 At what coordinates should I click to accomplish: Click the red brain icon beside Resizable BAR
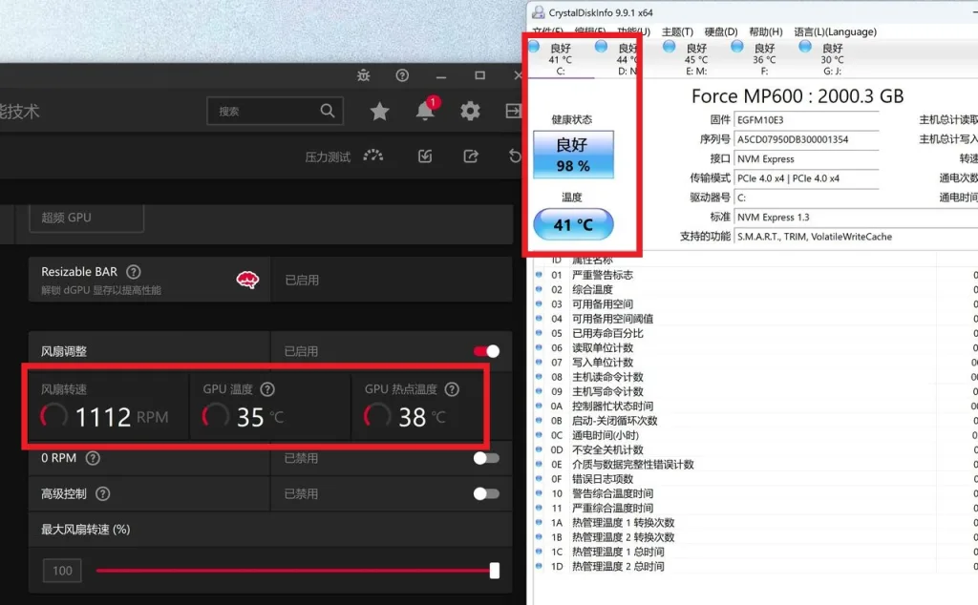247,280
